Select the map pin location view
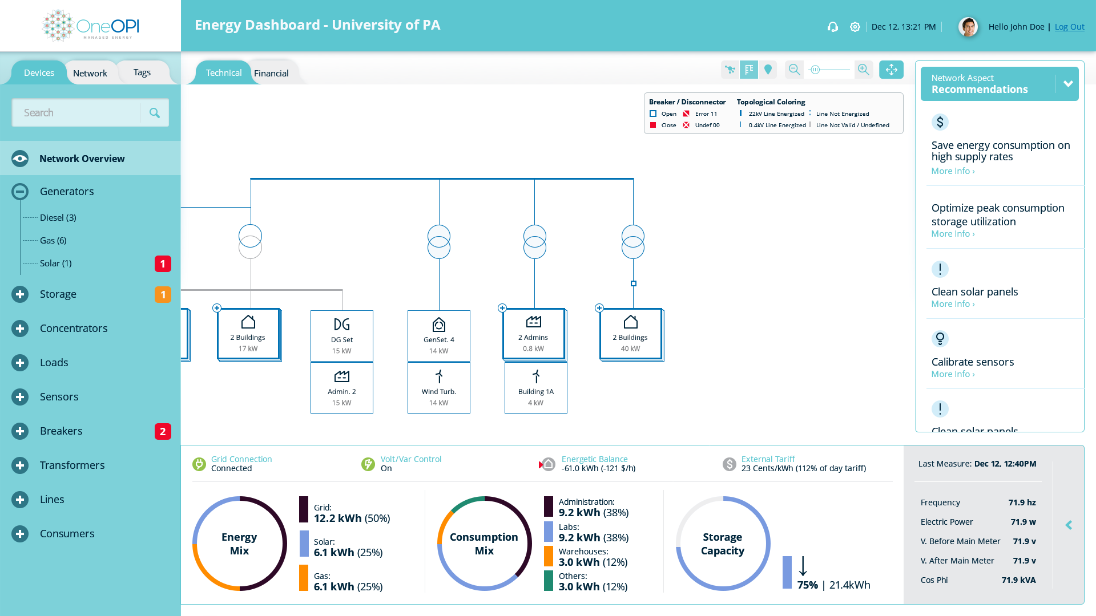 click(768, 70)
